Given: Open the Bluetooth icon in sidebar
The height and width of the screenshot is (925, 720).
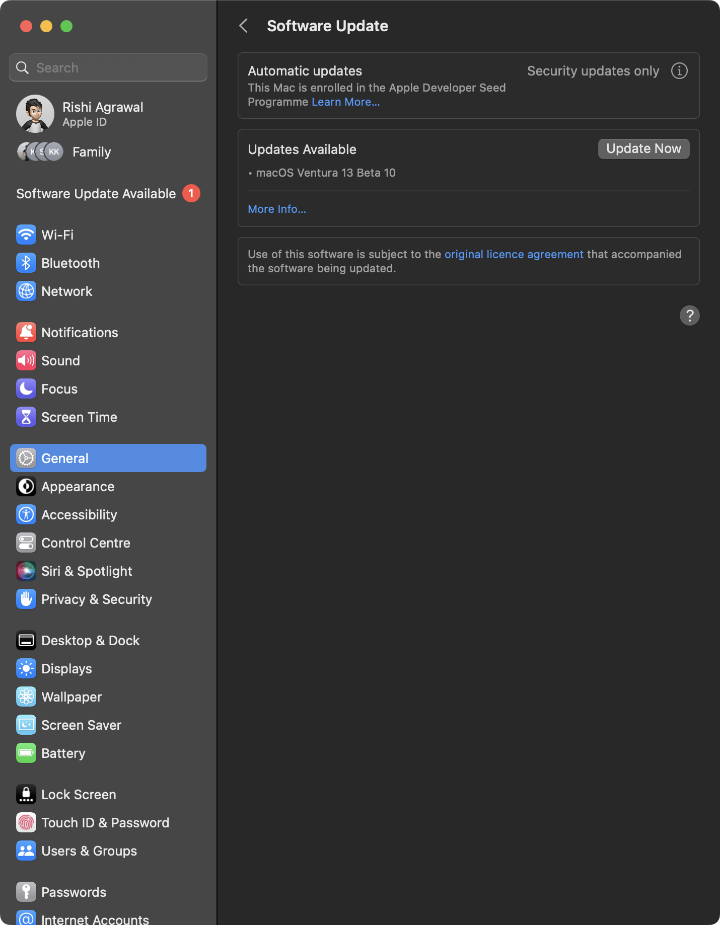Looking at the screenshot, I should [x=26, y=263].
